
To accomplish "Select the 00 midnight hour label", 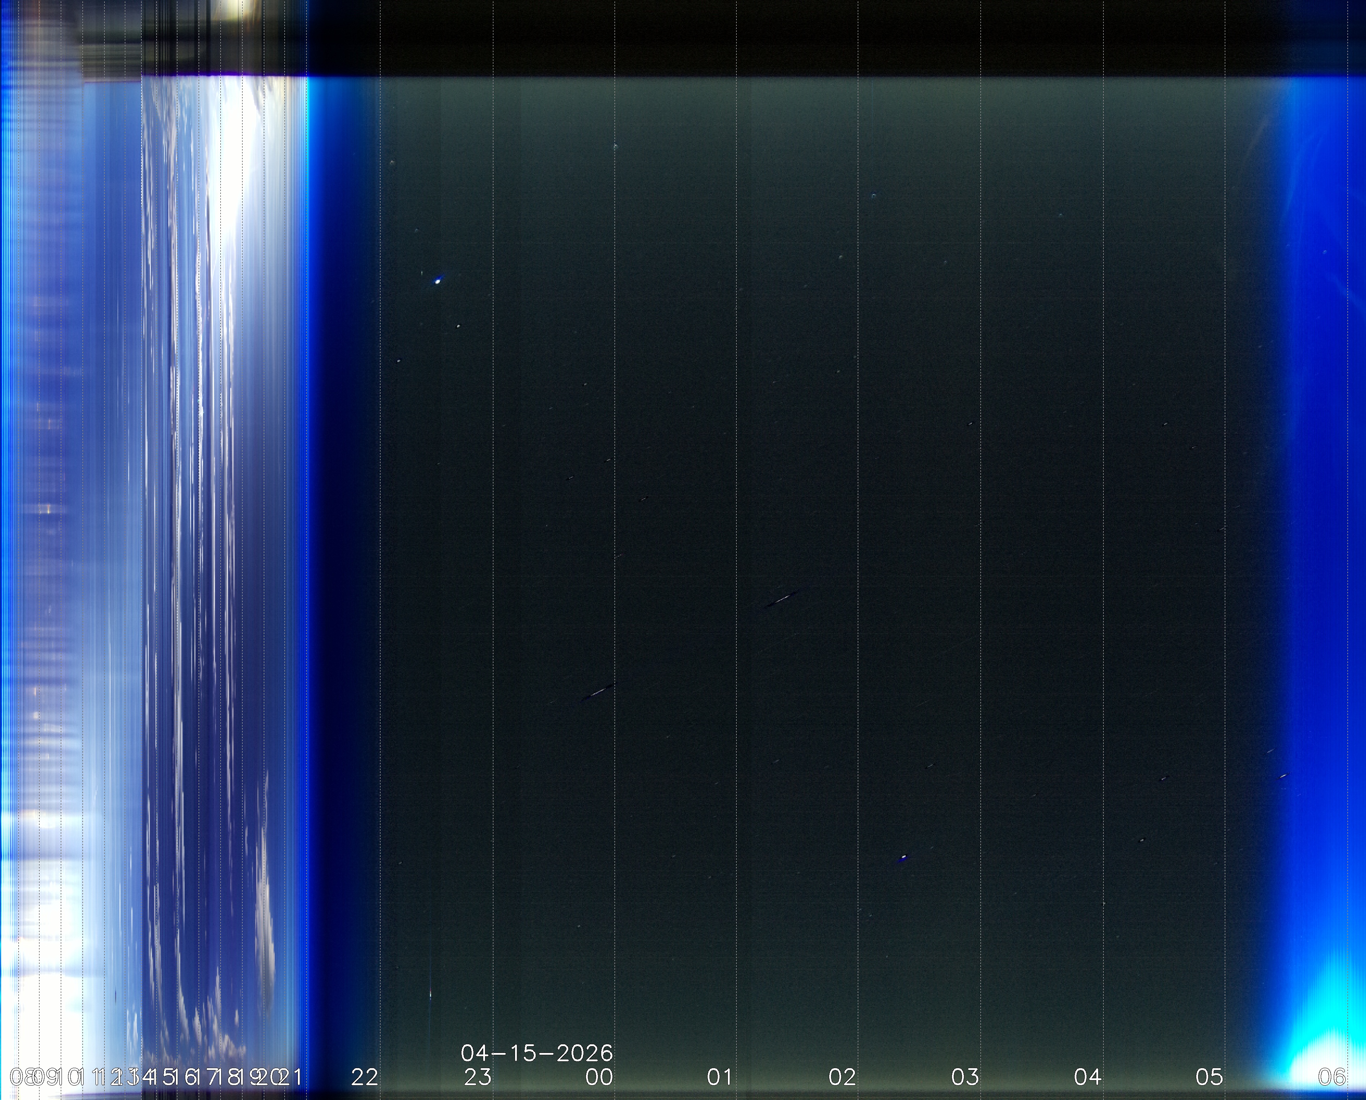I will tap(600, 1076).
